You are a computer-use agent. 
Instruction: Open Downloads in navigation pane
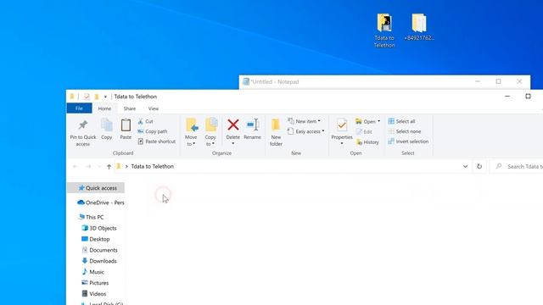point(99,261)
